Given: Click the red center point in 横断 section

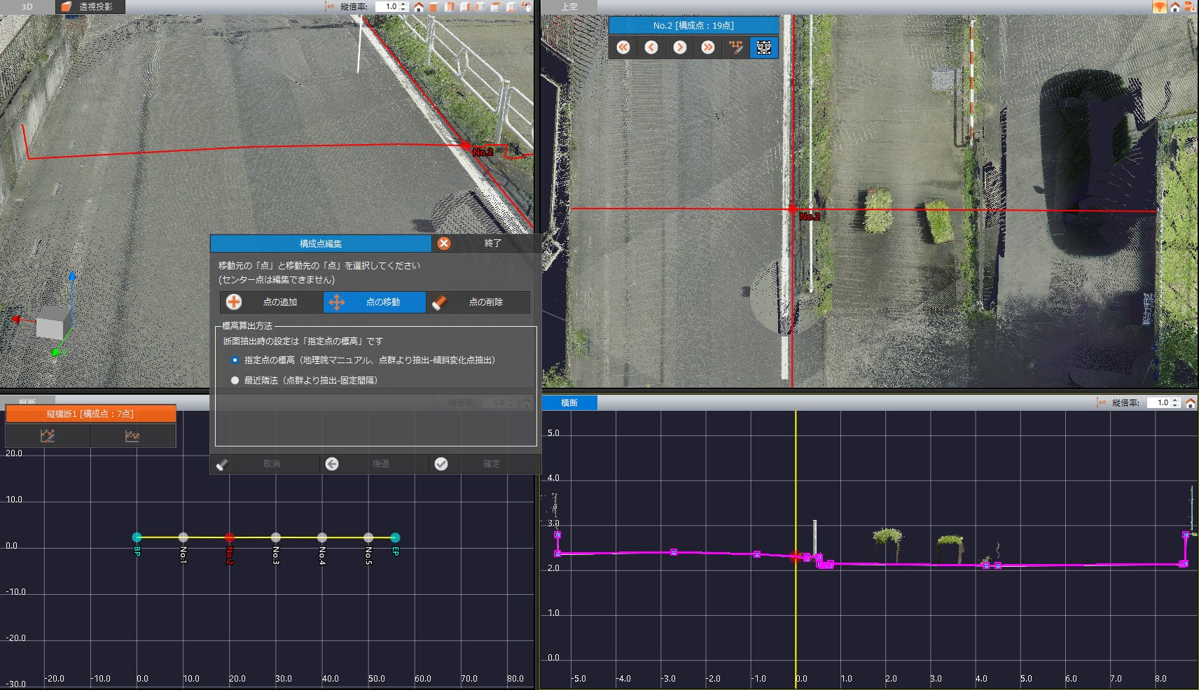Looking at the screenshot, I should coord(796,557).
